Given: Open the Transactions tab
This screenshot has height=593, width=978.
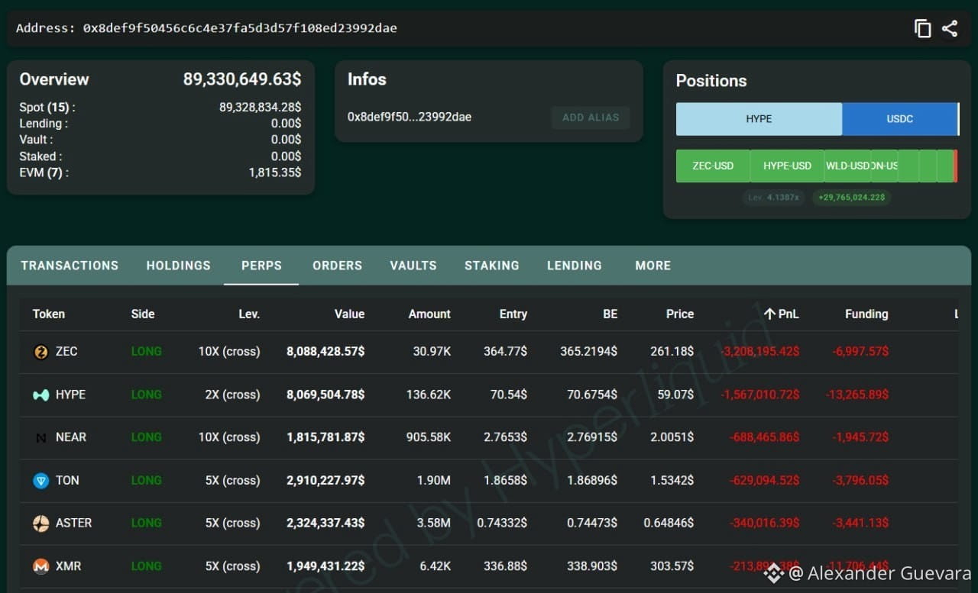Looking at the screenshot, I should pos(70,266).
